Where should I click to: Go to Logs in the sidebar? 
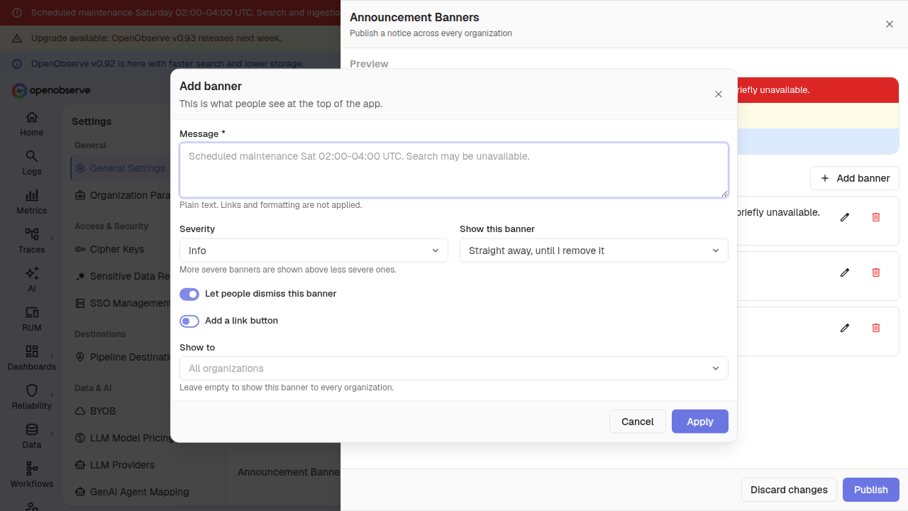[x=31, y=163]
